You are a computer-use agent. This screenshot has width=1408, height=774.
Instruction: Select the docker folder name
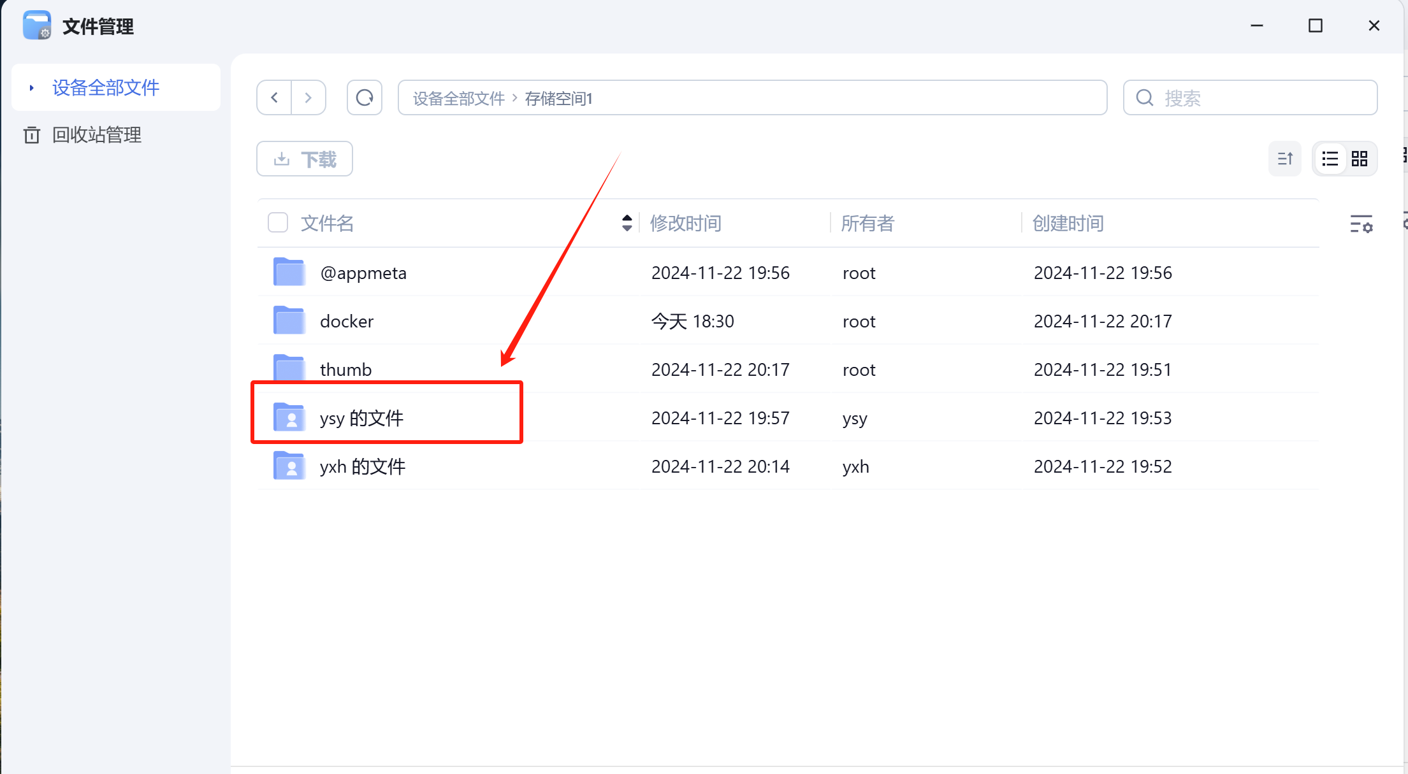pyautogui.click(x=347, y=321)
